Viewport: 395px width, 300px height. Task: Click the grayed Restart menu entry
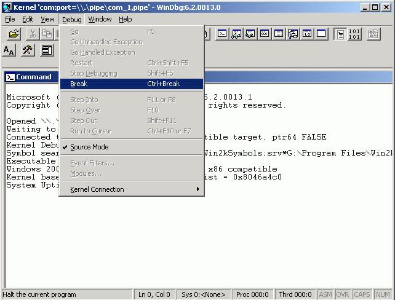click(132, 63)
